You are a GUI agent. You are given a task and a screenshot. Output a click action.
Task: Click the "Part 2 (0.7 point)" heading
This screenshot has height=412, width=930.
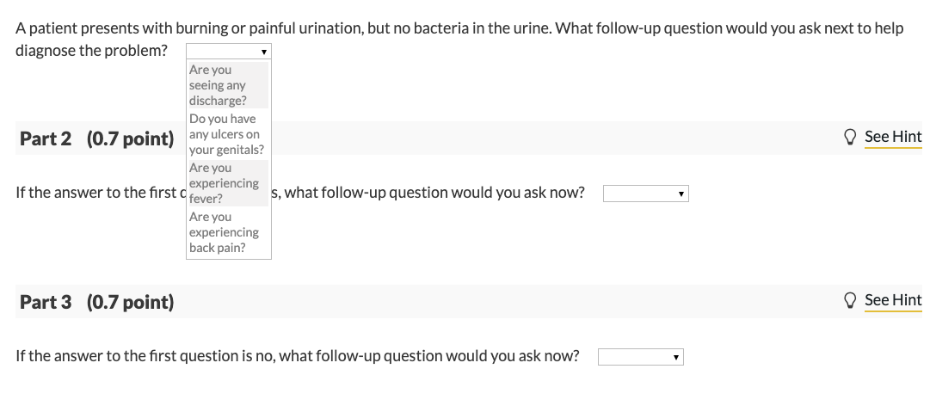point(96,138)
